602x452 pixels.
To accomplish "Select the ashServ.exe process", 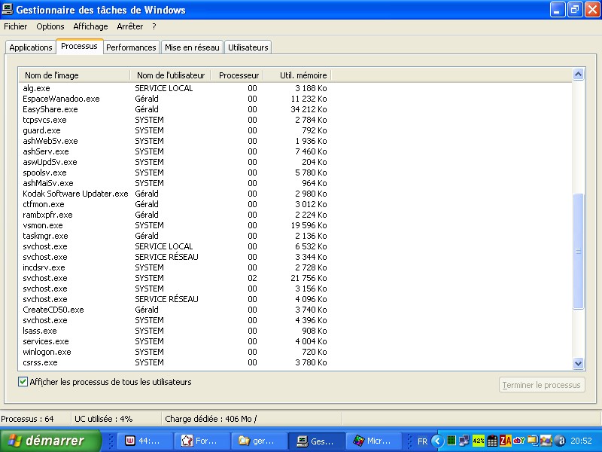I will [x=175, y=151].
